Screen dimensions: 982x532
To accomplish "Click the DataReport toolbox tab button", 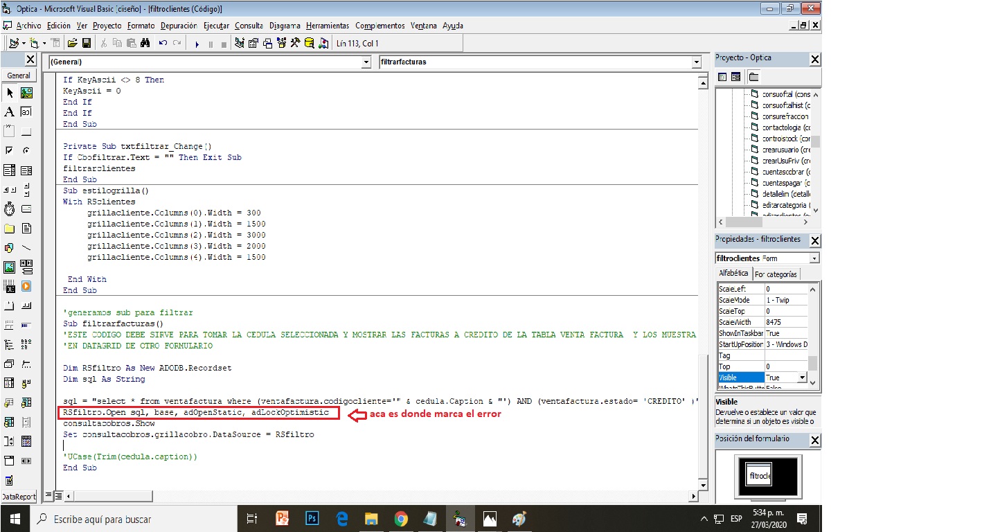I will [x=19, y=497].
